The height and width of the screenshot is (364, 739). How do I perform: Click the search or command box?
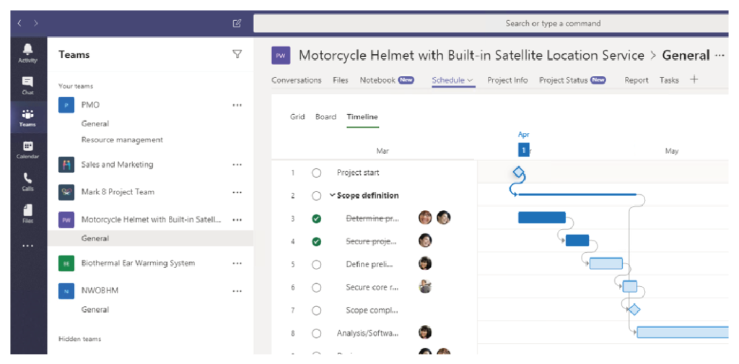pos(491,23)
